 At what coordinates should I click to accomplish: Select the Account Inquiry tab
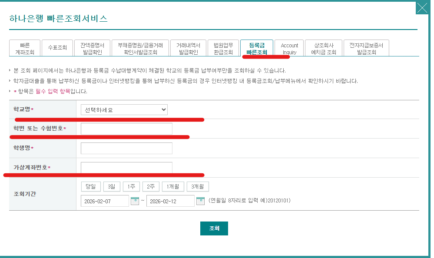pos(289,48)
